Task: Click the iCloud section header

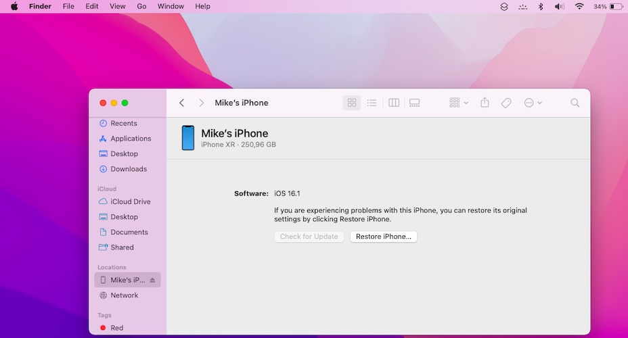Action: click(107, 189)
